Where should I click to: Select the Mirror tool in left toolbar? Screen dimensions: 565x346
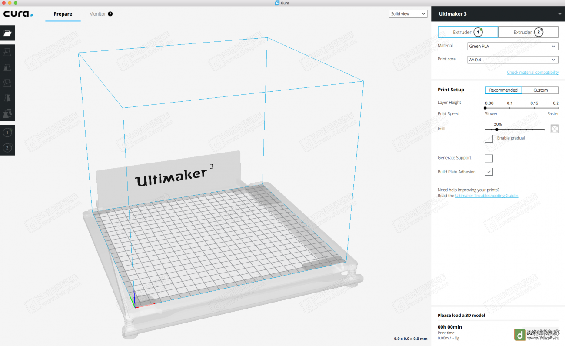(x=7, y=98)
